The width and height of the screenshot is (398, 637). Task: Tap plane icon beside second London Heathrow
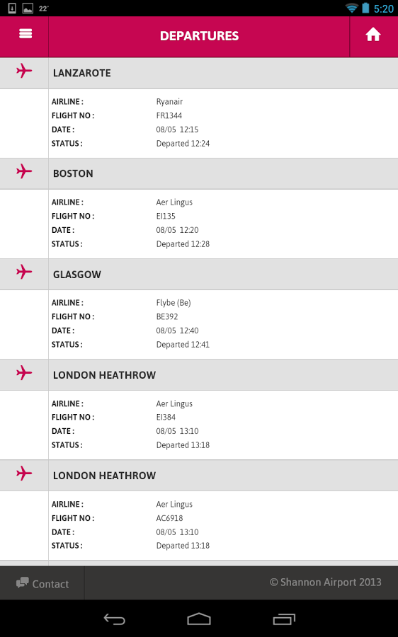point(24,473)
